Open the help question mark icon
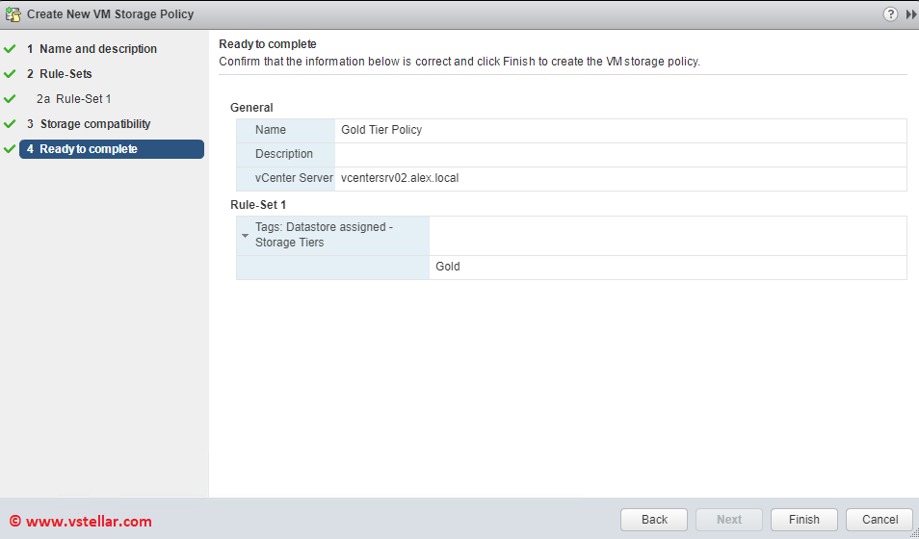The width and height of the screenshot is (919, 539). tap(890, 14)
